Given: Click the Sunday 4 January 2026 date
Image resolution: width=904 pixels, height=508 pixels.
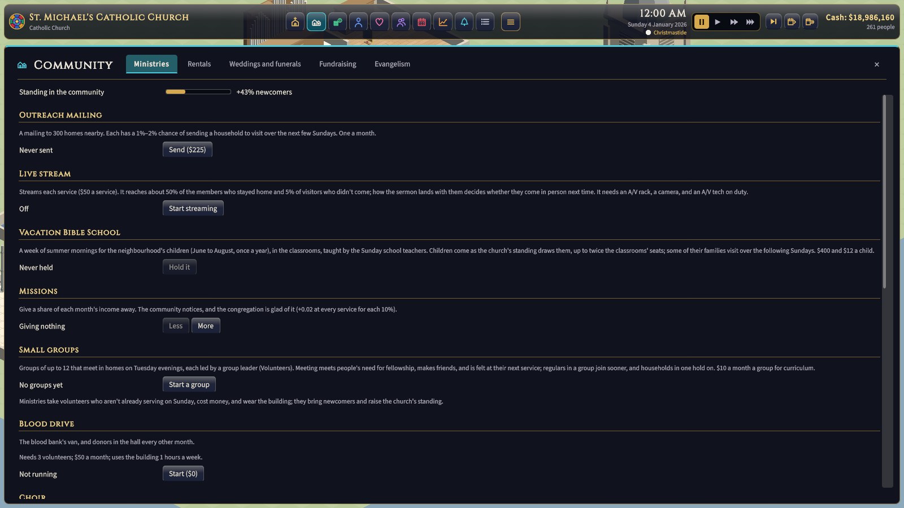Looking at the screenshot, I should [x=657, y=24].
